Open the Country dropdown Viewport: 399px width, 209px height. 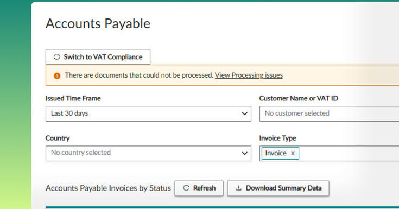pyautogui.click(x=148, y=153)
